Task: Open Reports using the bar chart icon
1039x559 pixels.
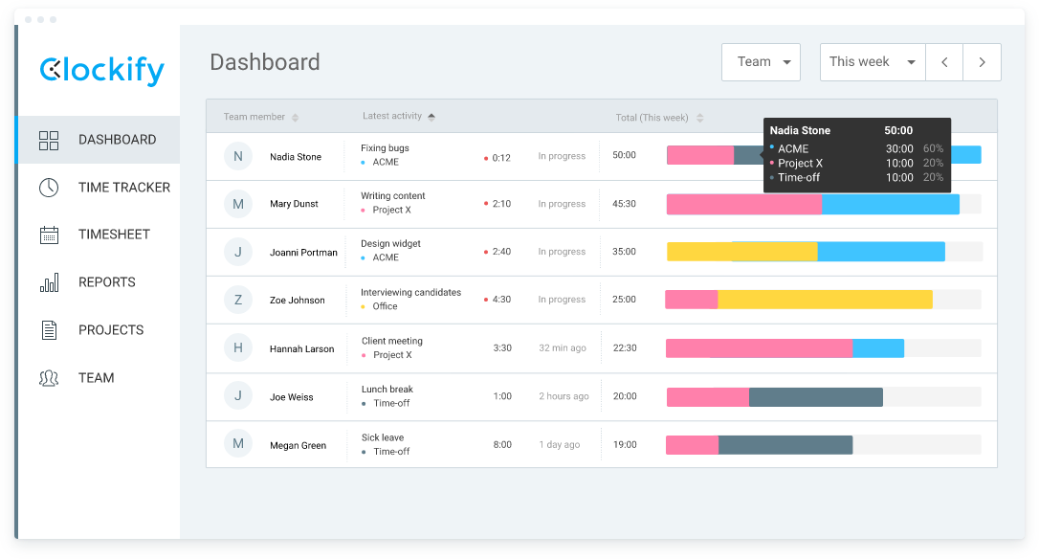Action: tap(49, 282)
